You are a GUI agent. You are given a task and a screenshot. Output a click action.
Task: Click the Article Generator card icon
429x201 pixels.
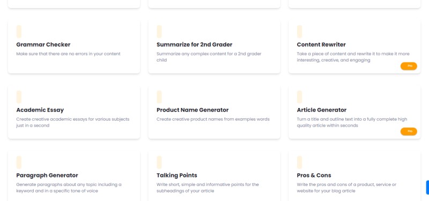(x=300, y=97)
